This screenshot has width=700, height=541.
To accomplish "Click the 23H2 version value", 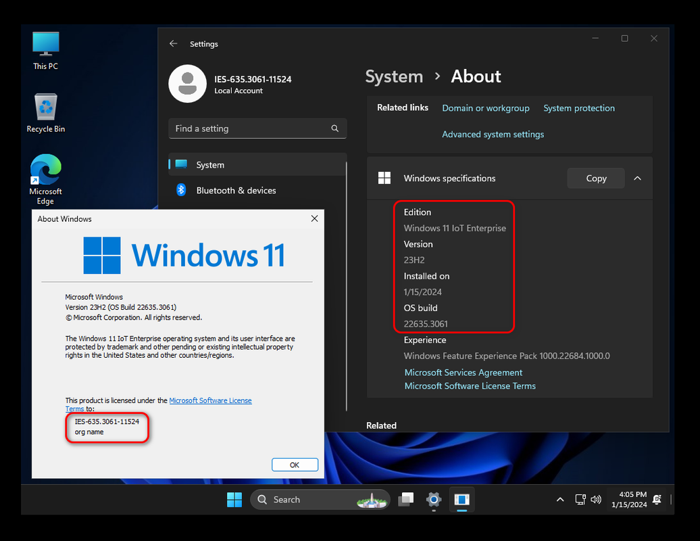I will (x=414, y=260).
